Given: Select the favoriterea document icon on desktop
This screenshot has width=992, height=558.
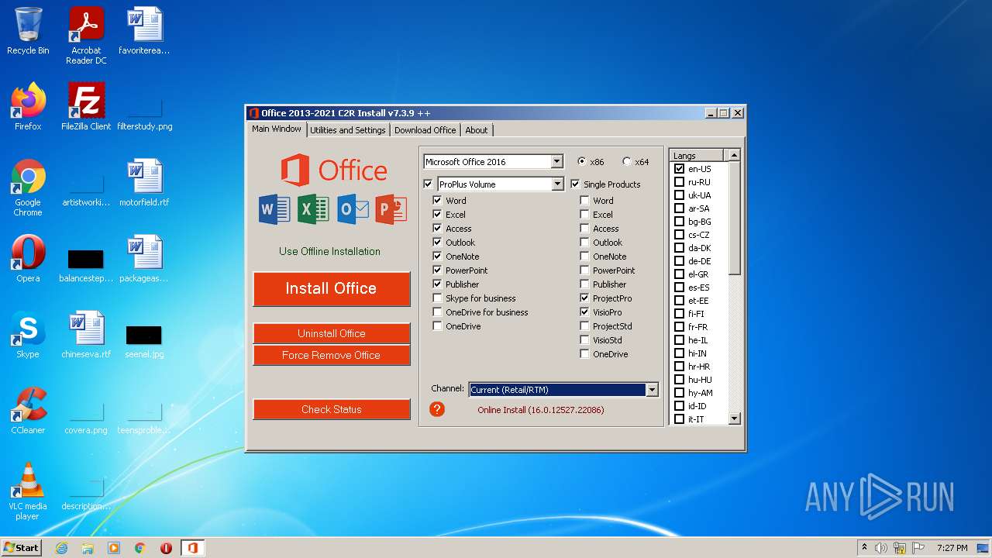Looking at the screenshot, I should pos(144,31).
